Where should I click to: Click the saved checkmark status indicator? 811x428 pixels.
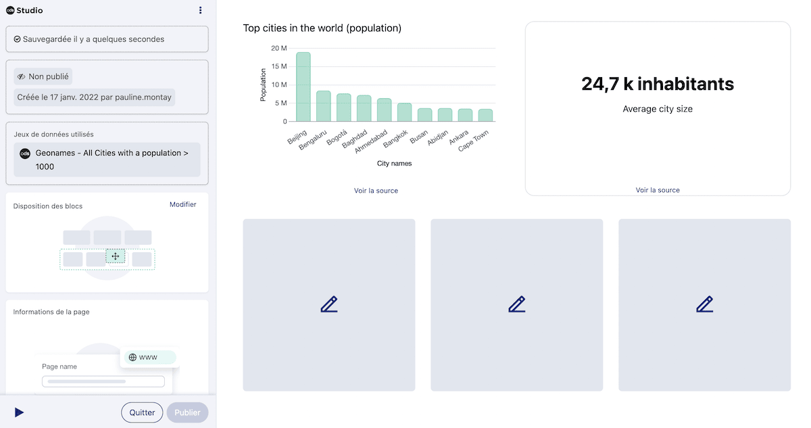pos(17,39)
